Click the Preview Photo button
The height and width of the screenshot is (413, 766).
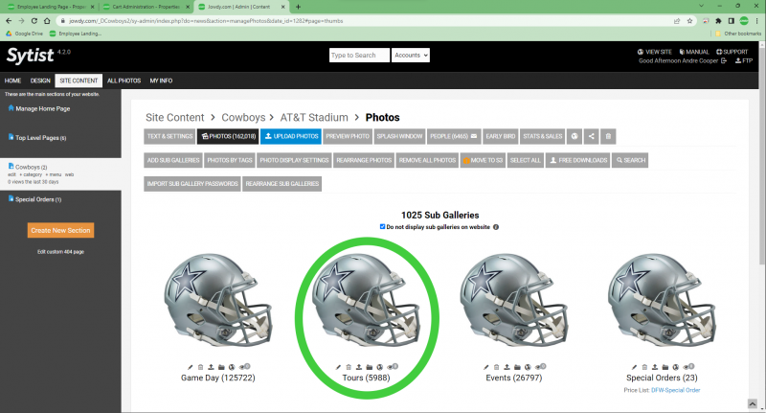coord(348,136)
